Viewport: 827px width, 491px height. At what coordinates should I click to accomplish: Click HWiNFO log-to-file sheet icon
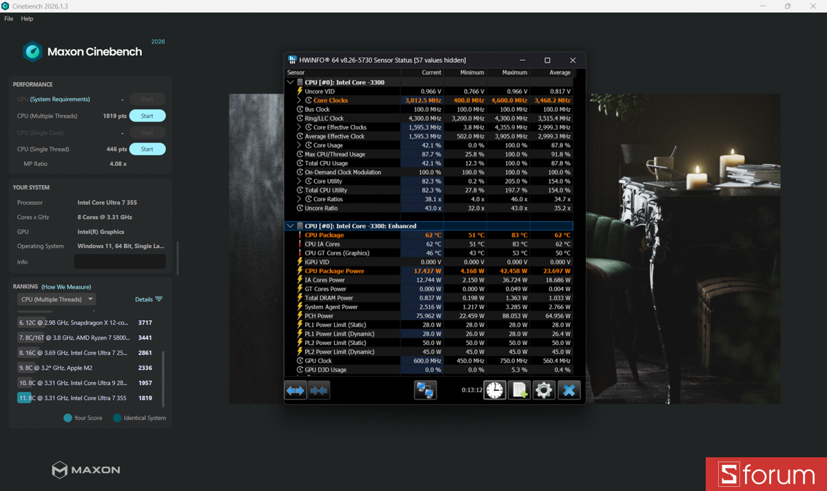[519, 390]
